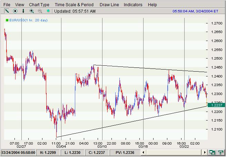Open the Time Scale & Period menu
Image resolution: width=226 pixels, height=157 pixels.
74,5
